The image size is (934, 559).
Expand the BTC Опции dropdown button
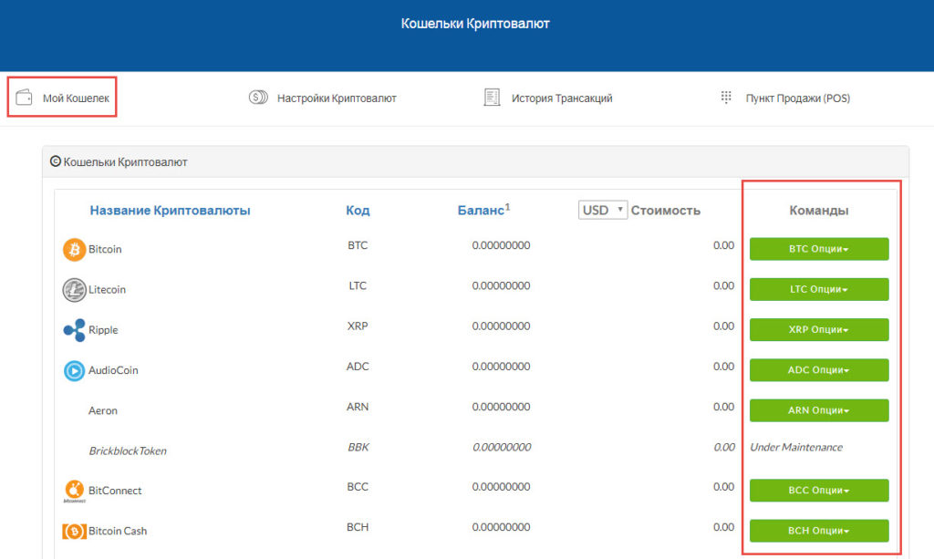tap(819, 249)
